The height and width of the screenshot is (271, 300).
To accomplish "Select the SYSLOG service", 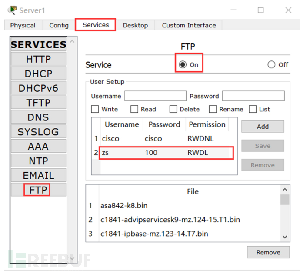I will [x=38, y=132].
